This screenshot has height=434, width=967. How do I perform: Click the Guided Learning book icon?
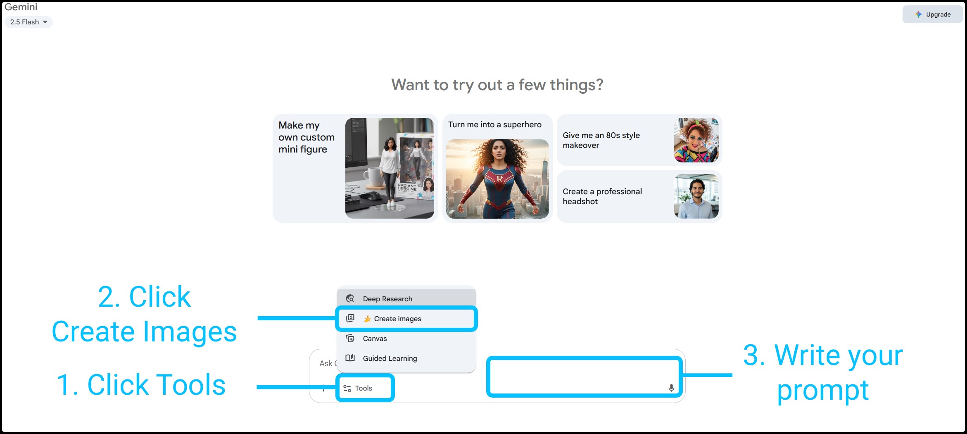[350, 358]
